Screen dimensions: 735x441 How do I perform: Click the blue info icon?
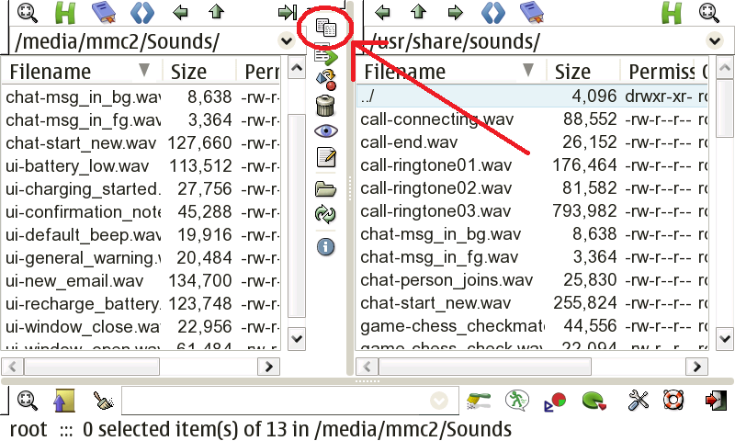click(325, 246)
